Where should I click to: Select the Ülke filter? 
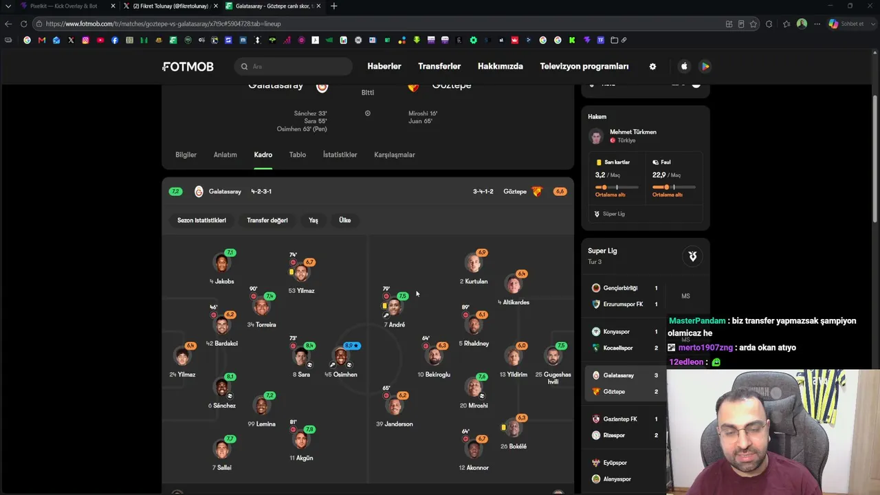click(x=345, y=221)
